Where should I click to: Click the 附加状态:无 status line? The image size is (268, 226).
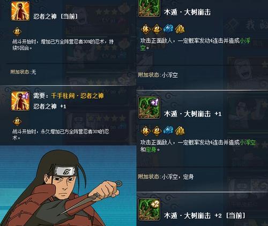click(23, 72)
